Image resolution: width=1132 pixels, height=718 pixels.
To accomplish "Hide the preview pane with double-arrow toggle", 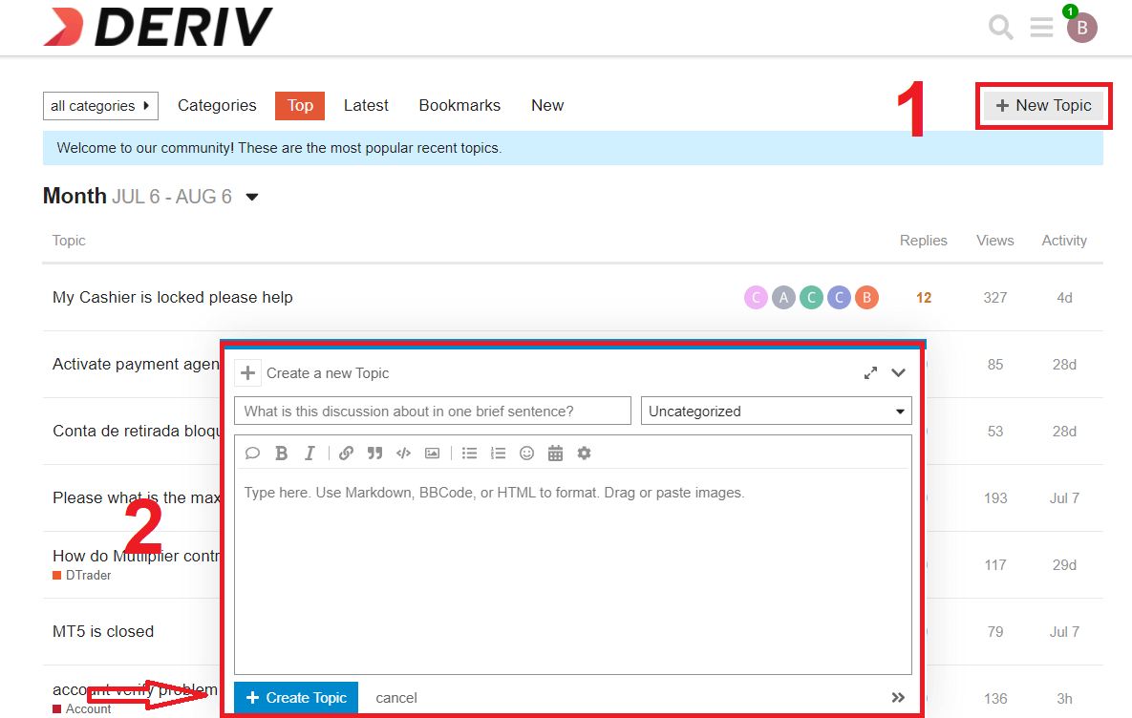I will (898, 697).
